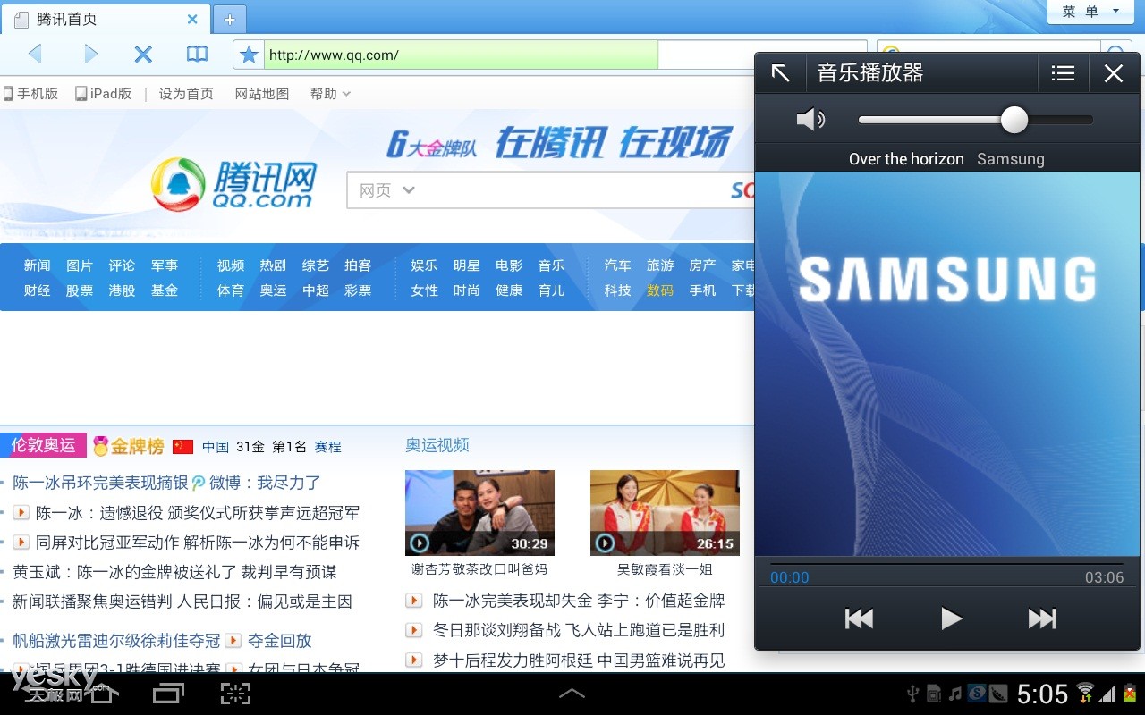Seek on the track progress bar
Image resolution: width=1145 pixels, height=715 pixels.
[946, 564]
